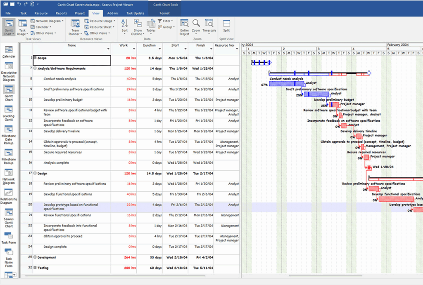Viewport: 423px width, 285px height.
Task: Click the Filter tool
Action: 165,21
